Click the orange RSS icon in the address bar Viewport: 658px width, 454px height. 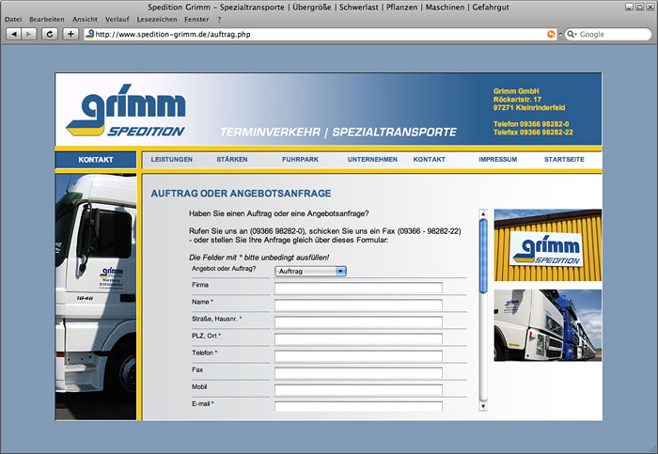point(551,35)
